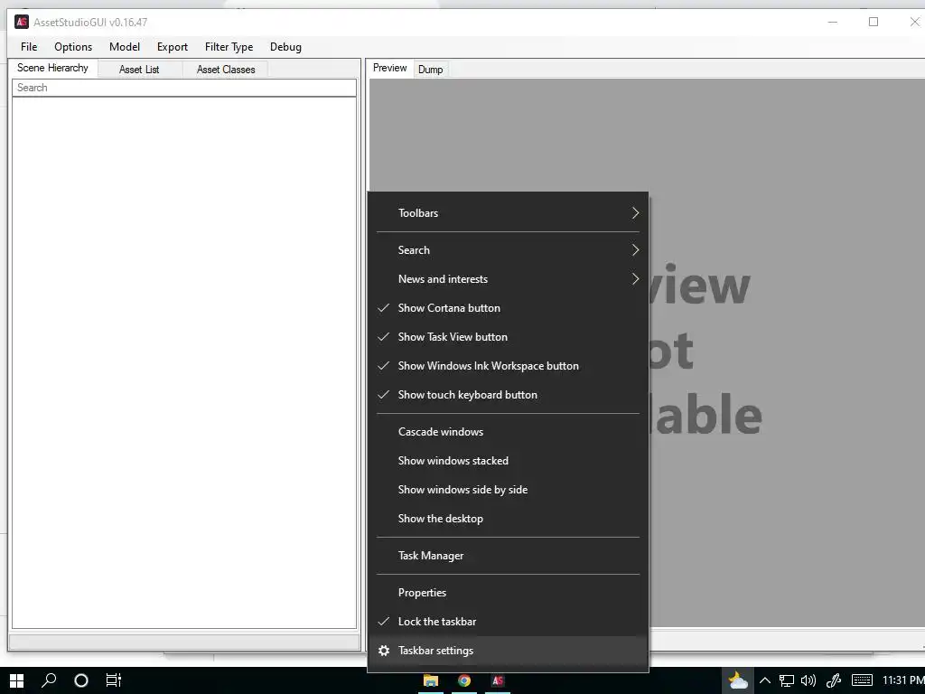This screenshot has width=925, height=694.
Task: Choose Cascade windows
Action: tap(508, 432)
